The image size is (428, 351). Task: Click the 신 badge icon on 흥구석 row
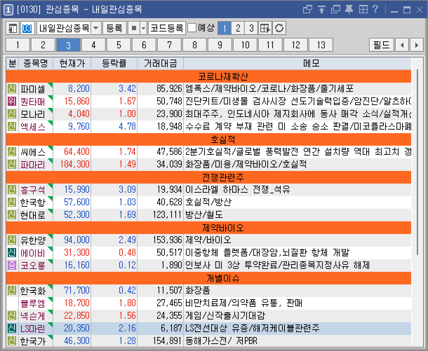tap(12, 189)
